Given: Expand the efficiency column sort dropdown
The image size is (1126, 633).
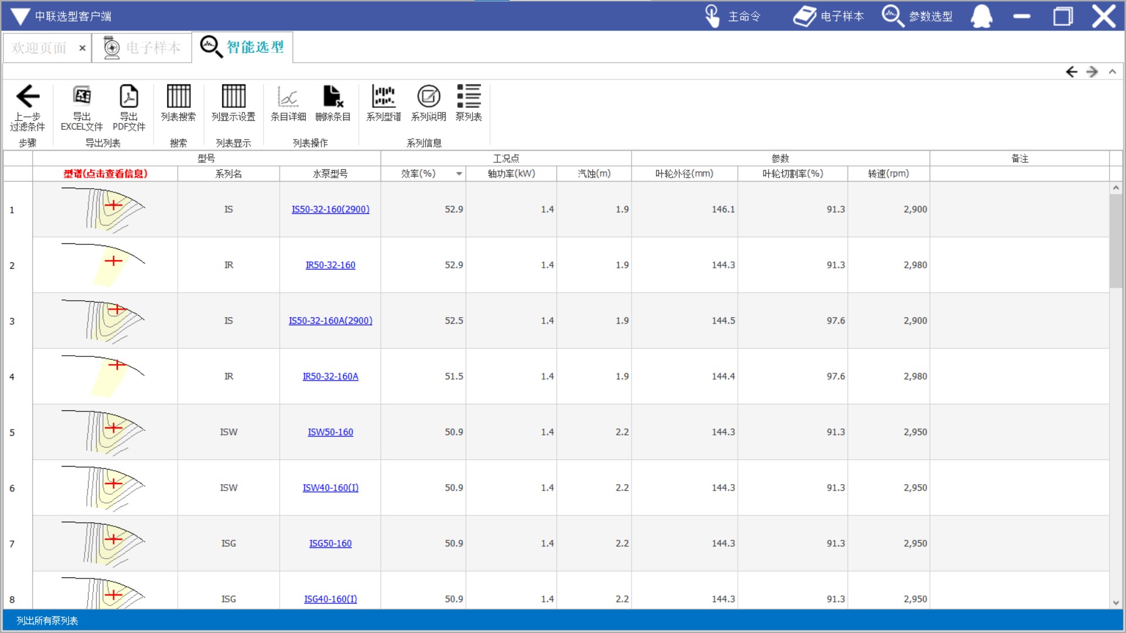Looking at the screenshot, I should tap(459, 174).
